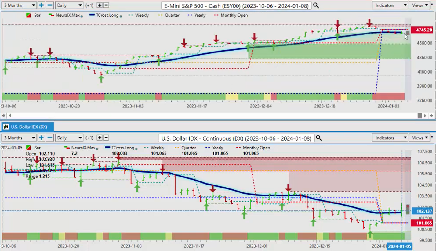This screenshot has height=251, width=436.
Task: Zoom in with blue plus, S&P chart
Action: pos(41,5)
